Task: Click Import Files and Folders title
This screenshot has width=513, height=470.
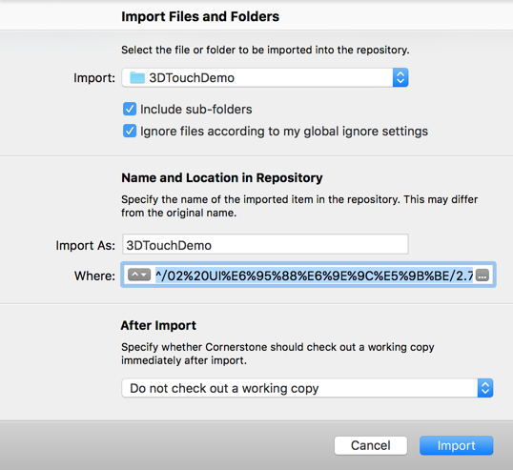Action: [200, 16]
